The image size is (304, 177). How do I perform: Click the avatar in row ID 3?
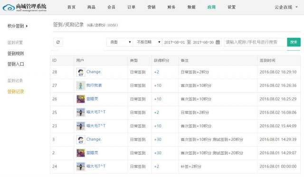pos(81,140)
